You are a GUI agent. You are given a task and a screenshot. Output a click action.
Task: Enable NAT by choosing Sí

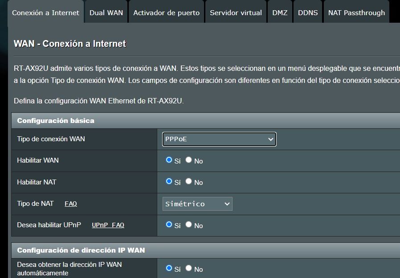point(169,181)
